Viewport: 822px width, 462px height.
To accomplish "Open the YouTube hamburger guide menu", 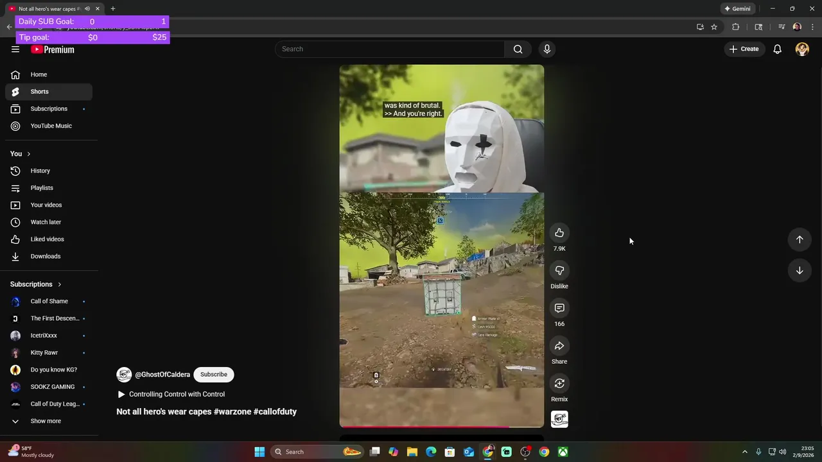I will point(15,49).
